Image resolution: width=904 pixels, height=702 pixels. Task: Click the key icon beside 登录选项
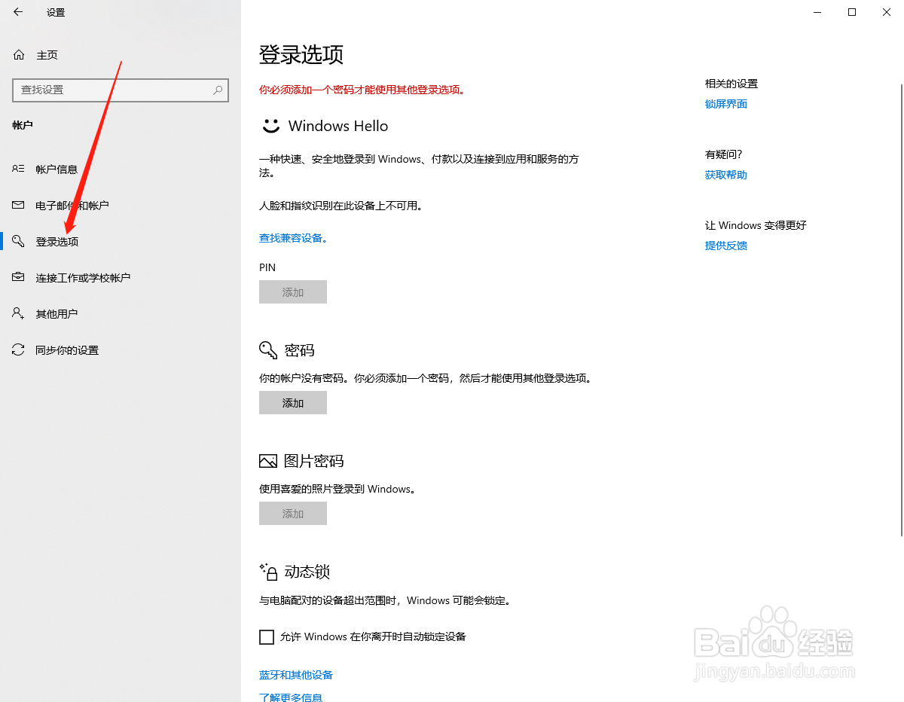pos(19,241)
